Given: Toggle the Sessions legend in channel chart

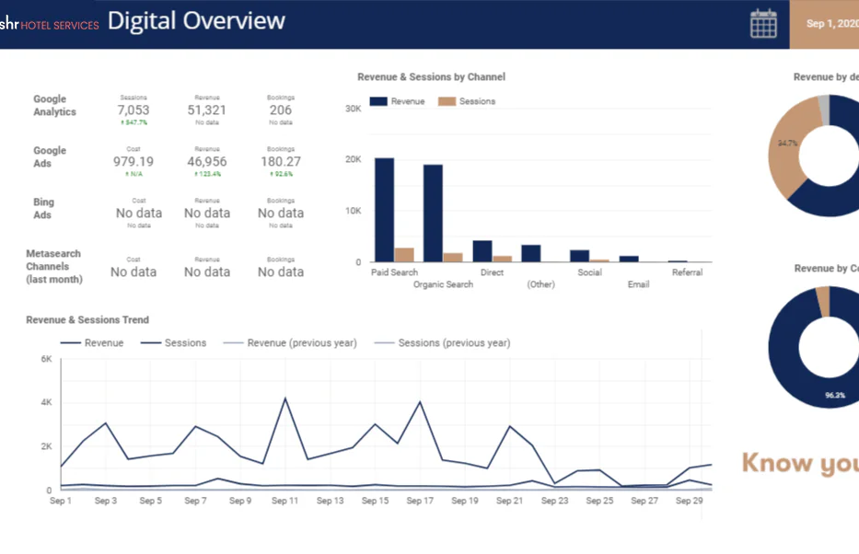Looking at the screenshot, I should (x=467, y=101).
